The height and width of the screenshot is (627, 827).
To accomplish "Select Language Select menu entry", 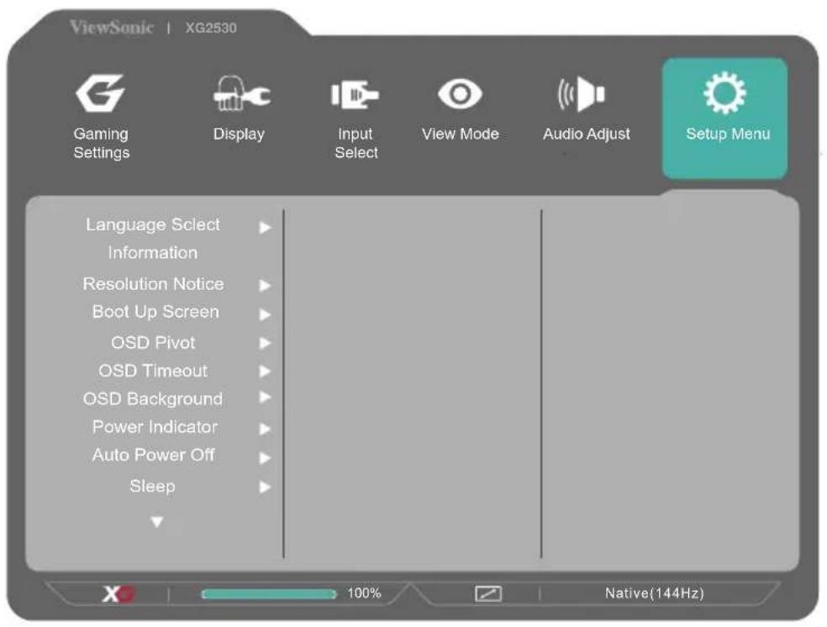I will [153, 225].
